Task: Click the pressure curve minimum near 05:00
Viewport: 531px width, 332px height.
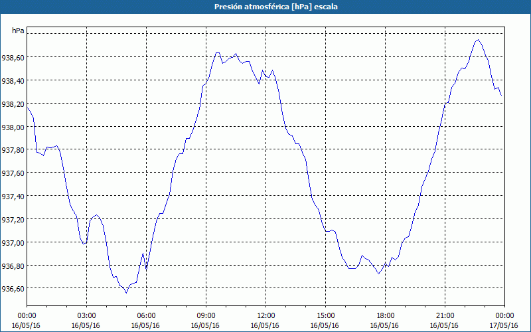Action: tap(126, 293)
